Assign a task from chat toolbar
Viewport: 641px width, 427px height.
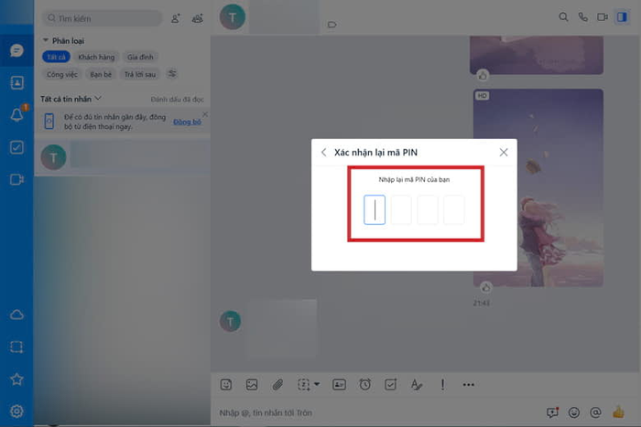(391, 385)
